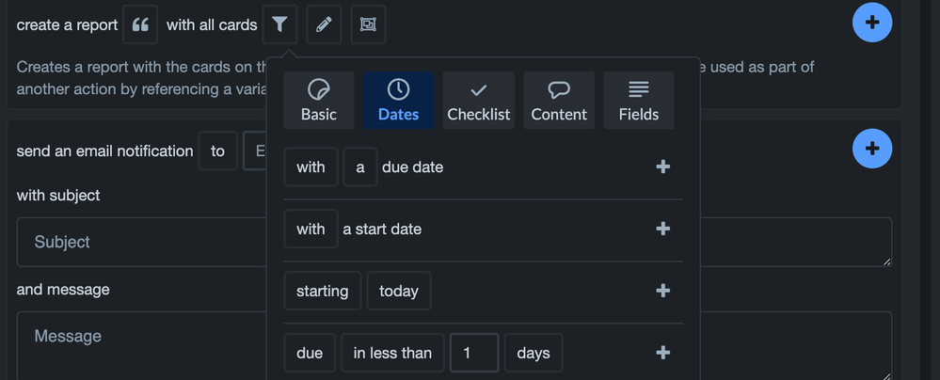Open the filter funnel icon

pos(279,25)
